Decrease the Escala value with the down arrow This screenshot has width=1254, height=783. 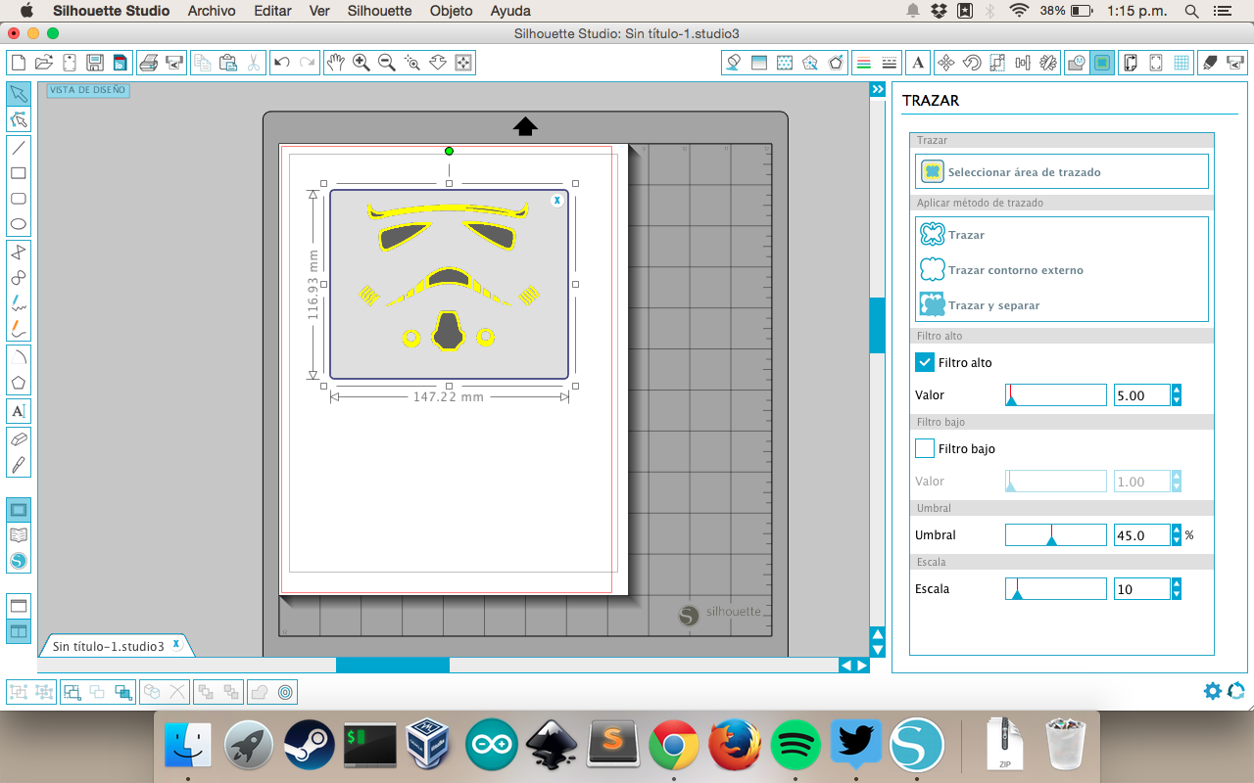[1177, 594]
